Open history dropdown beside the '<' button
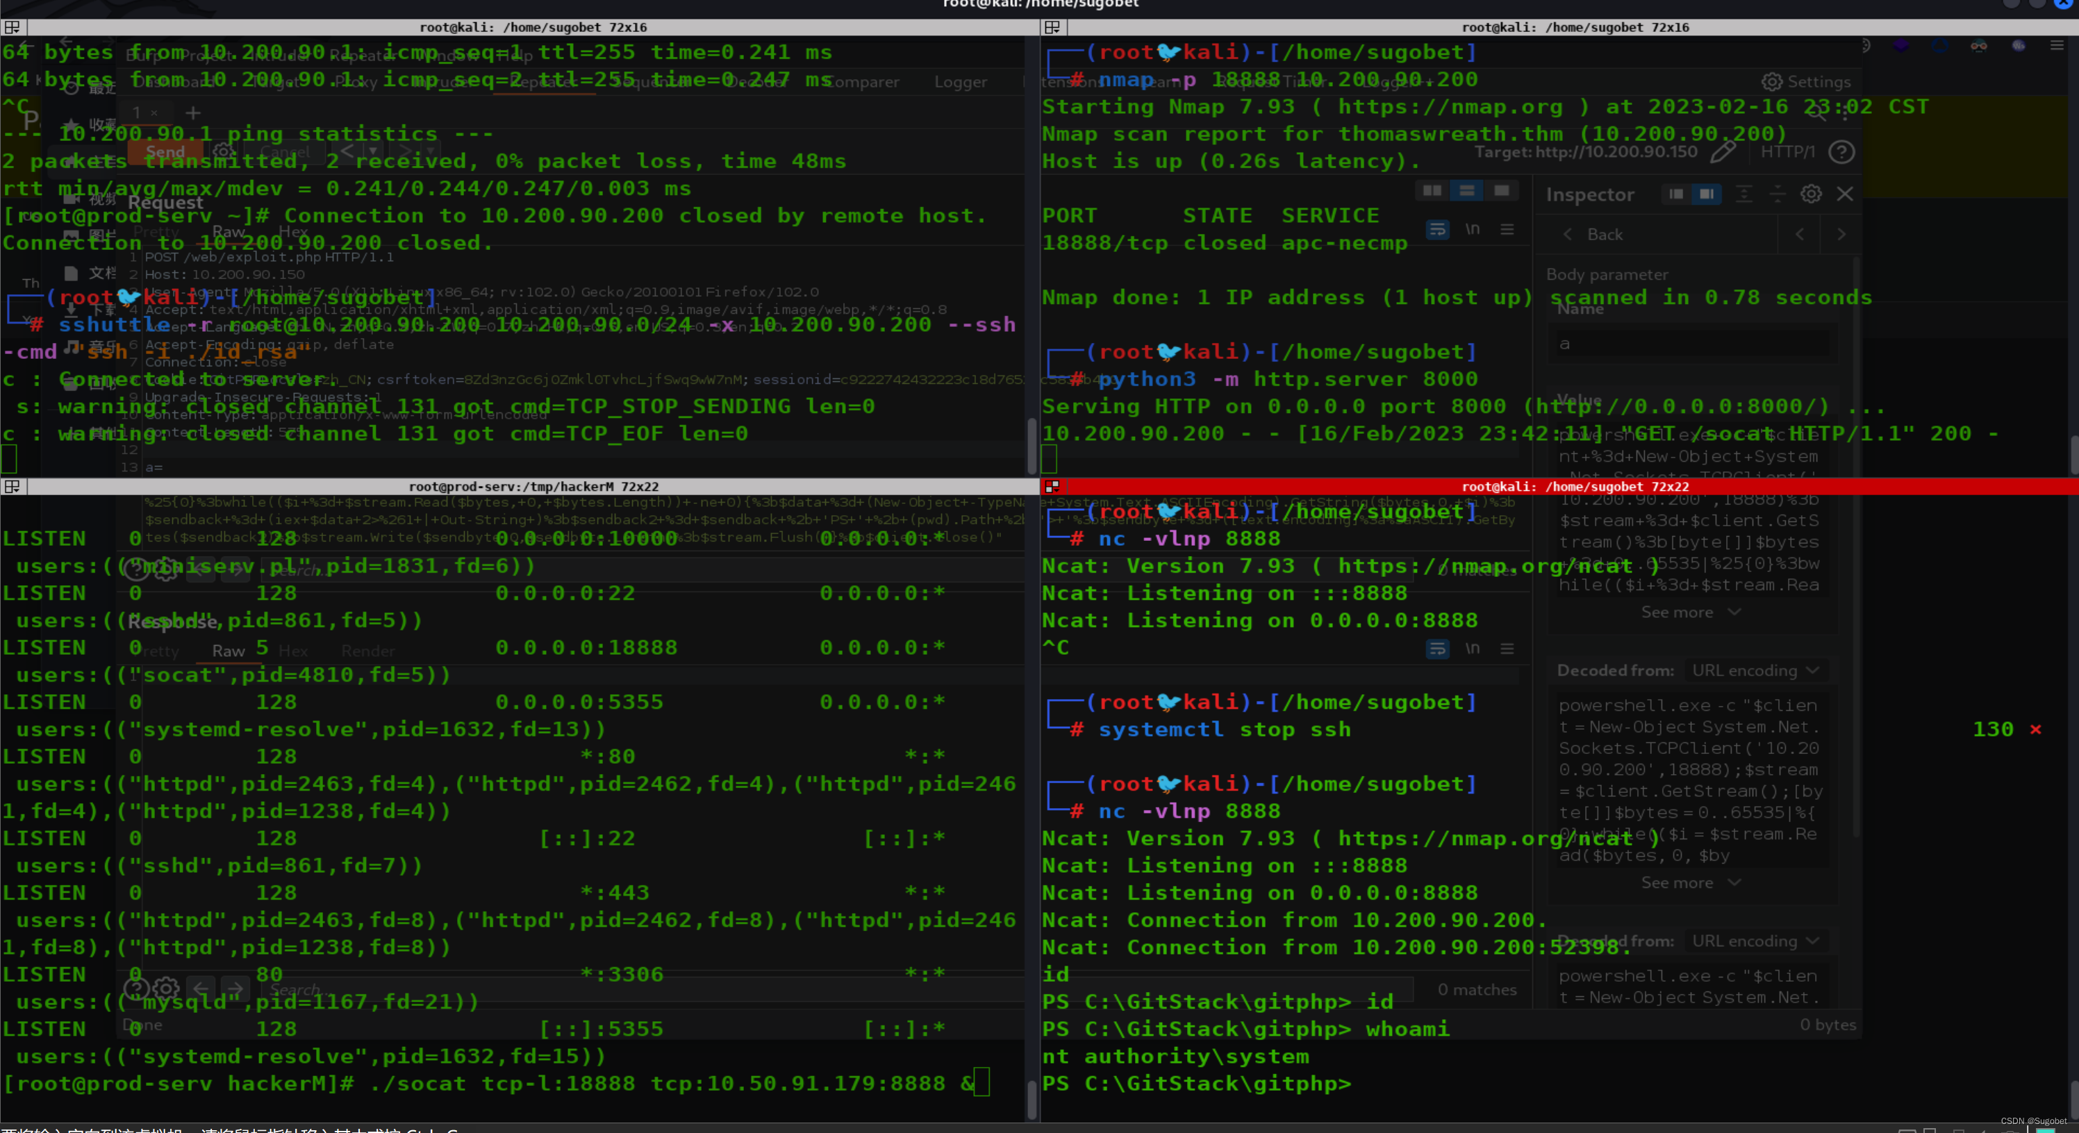 coord(373,151)
